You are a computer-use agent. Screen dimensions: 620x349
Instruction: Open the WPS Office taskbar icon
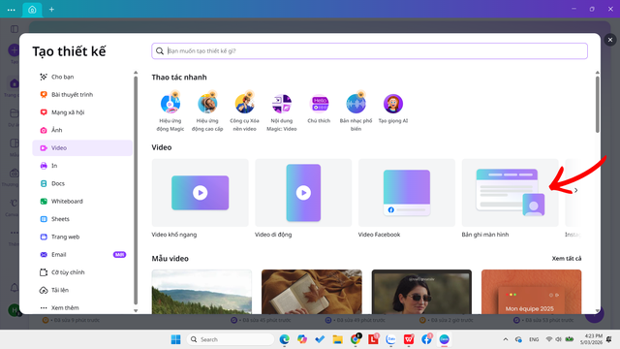tap(409, 339)
